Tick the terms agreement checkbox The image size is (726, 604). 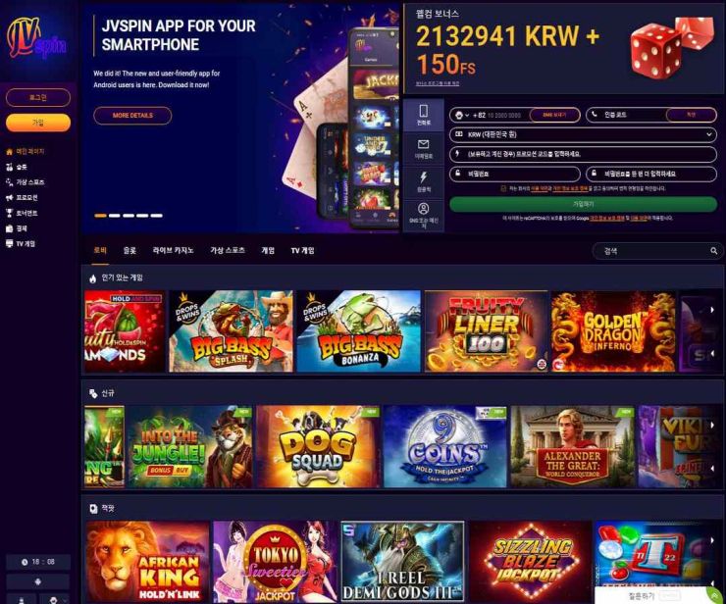click(x=503, y=188)
